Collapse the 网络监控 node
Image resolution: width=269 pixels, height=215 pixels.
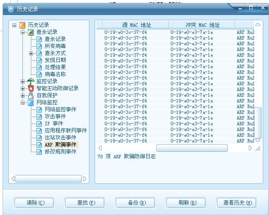[x=22, y=102]
